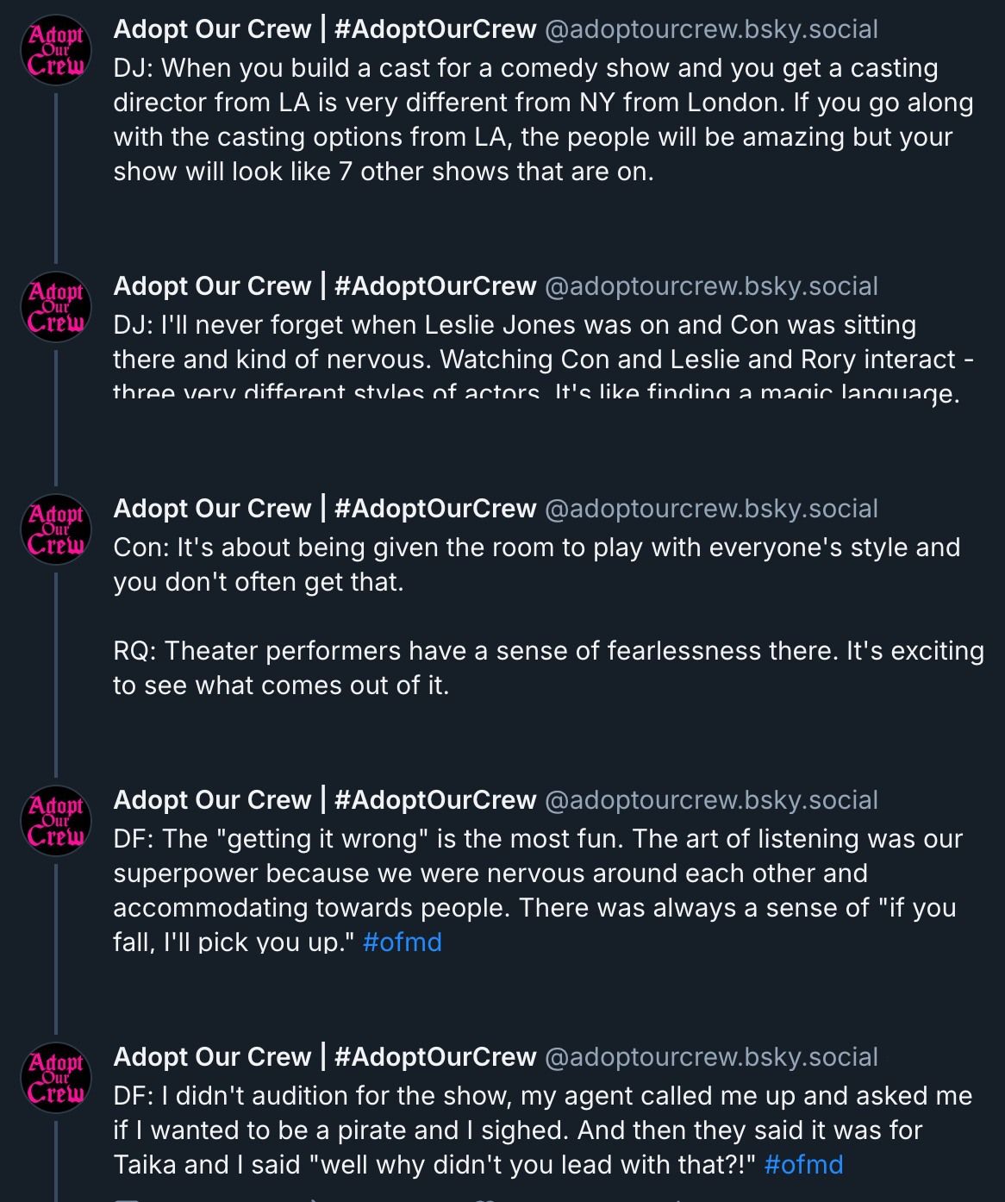Viewport: 1005px width, 1202px height.
Task: Click the handle on the Con/RQ post
Action: [x=711, y=509]
